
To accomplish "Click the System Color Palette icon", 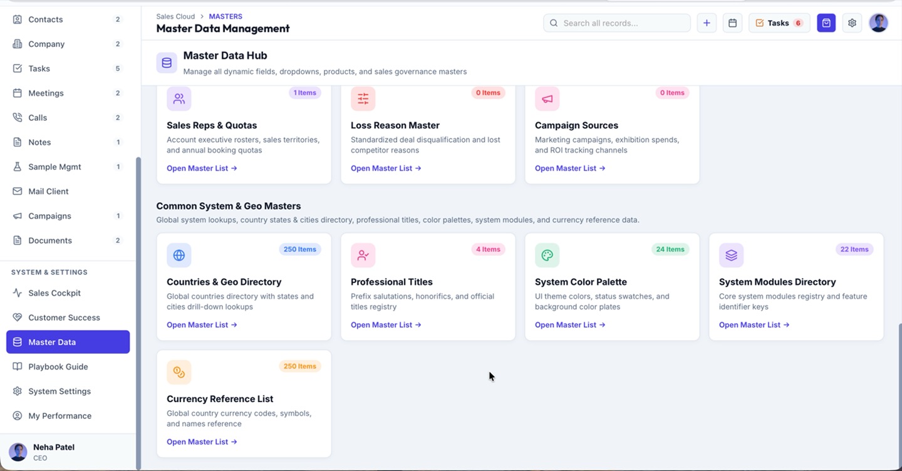I will [x=547, y=256].
